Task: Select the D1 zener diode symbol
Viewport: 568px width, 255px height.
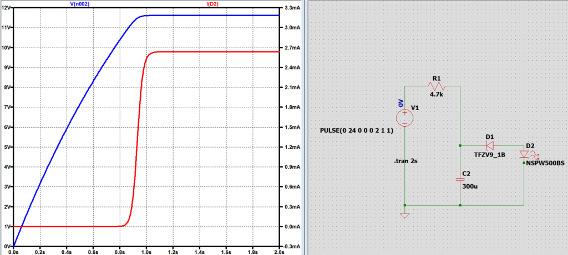Action: click(x=490, y=145)
